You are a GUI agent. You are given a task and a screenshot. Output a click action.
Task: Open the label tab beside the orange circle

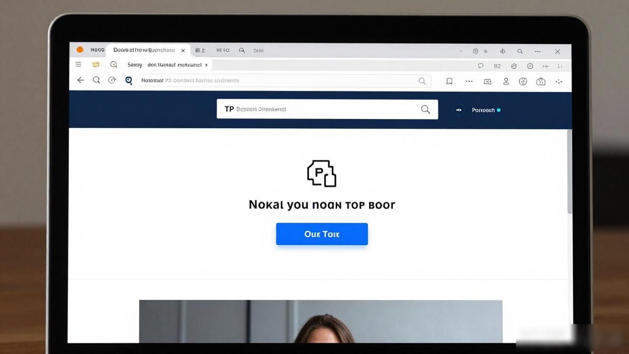coord(97,50)
